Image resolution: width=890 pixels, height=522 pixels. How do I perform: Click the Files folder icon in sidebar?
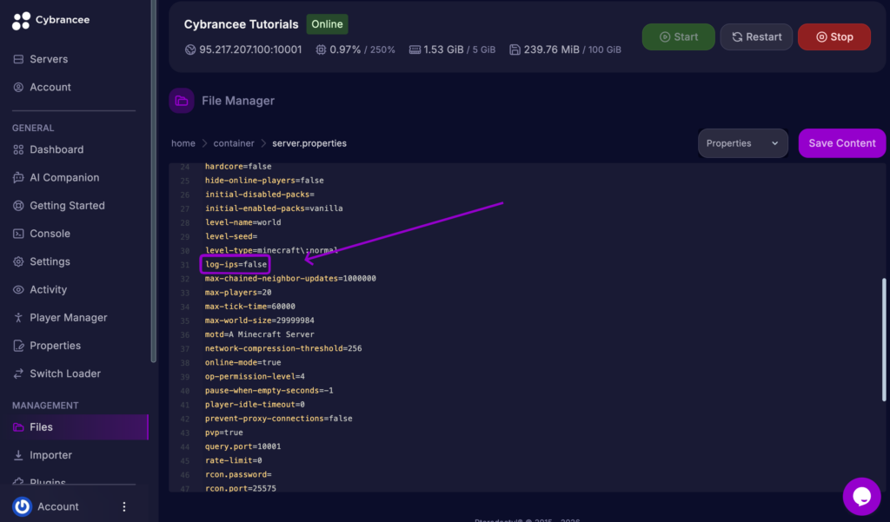[x=18, y=427]
